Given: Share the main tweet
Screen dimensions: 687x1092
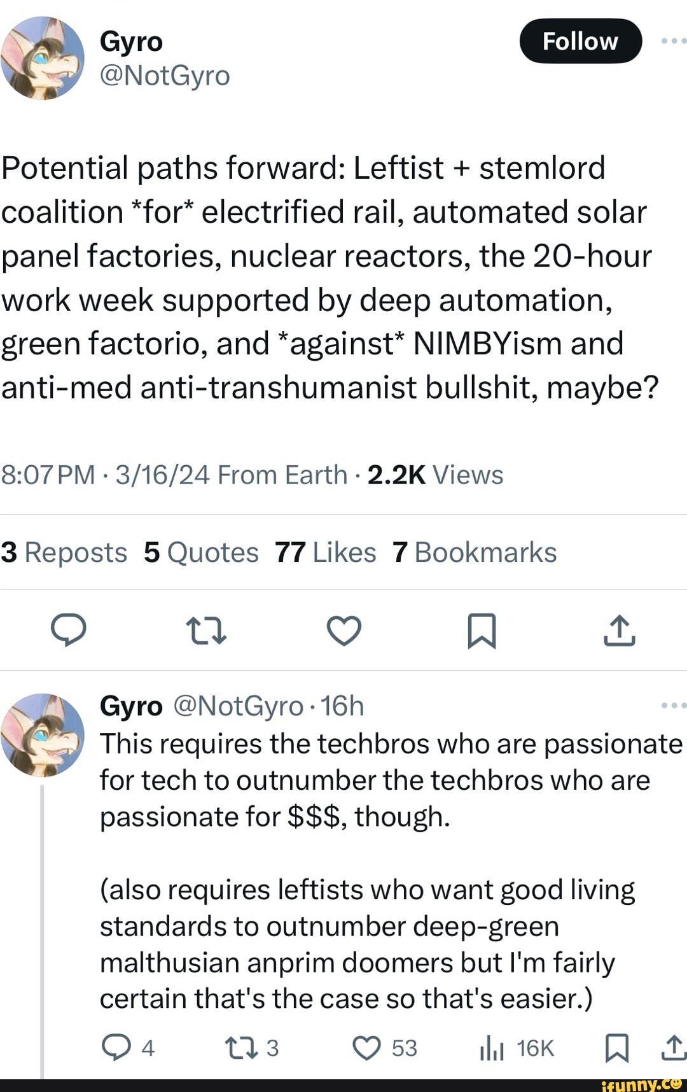Looking at the screenshot, I should pyautogui.click(x=619, y=631).
